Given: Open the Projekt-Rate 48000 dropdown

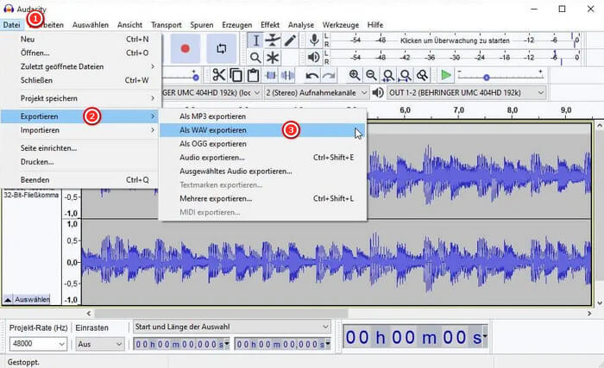Looking at the screenshot, I should coord(38,344).
